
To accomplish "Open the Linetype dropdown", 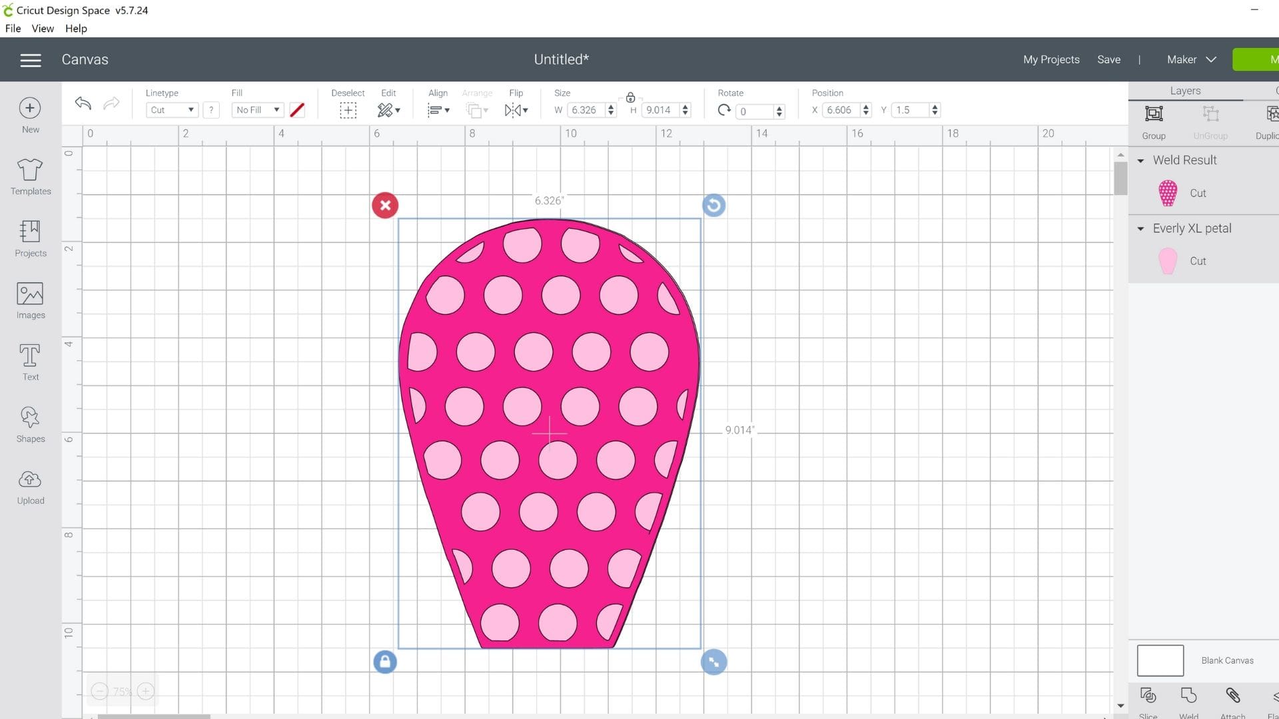I will click(172, 110).
